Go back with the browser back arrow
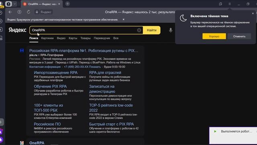This screenshot has width=257, height=145. 10,12
